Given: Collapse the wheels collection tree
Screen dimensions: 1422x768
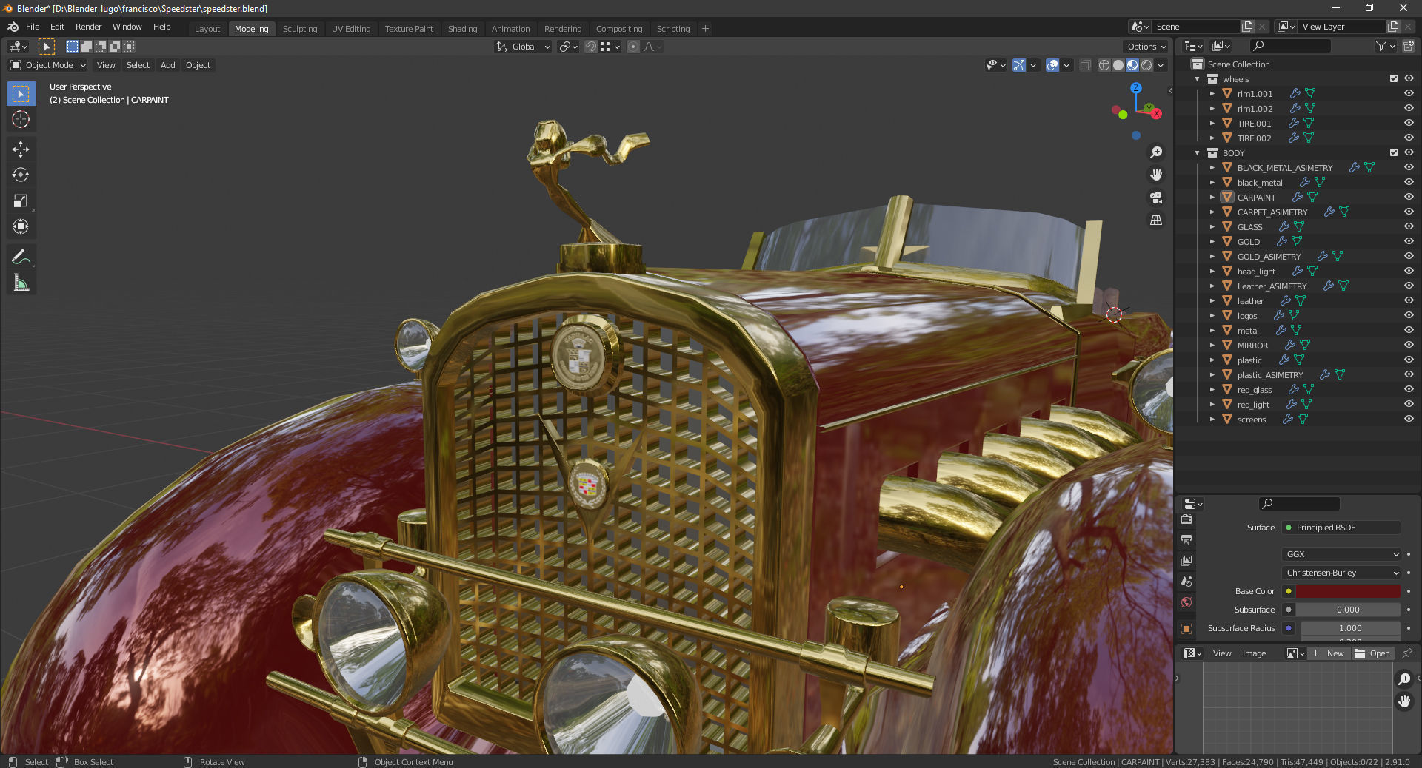Looking at the screenshot, I should [1197, 79].
